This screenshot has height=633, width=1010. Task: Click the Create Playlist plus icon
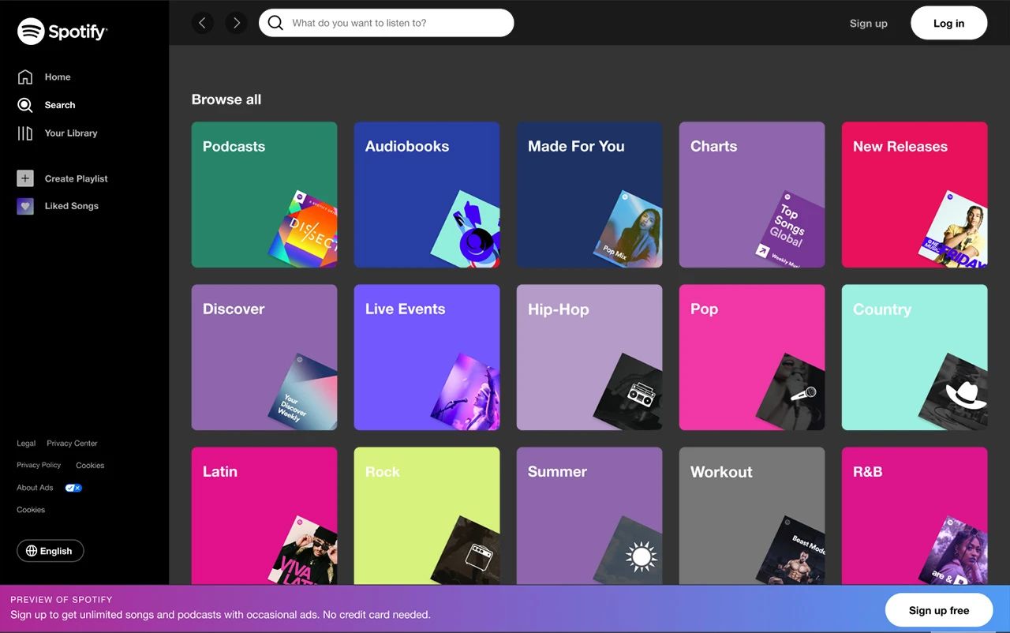tap(25, 178)
